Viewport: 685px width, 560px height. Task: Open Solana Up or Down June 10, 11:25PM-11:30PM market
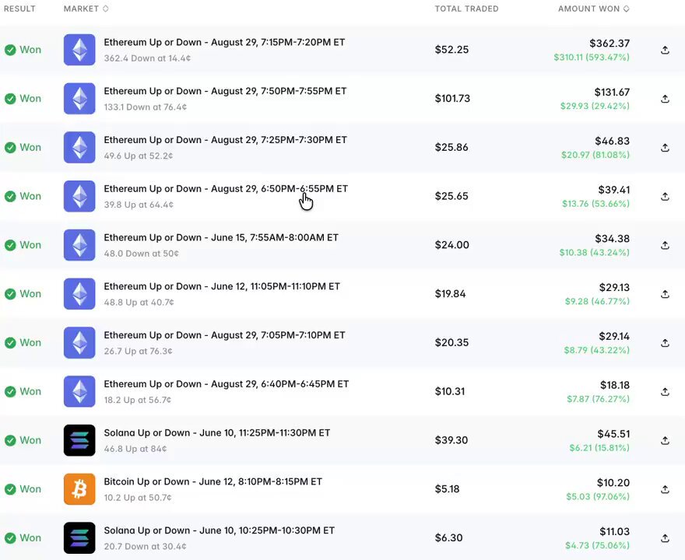217,433
